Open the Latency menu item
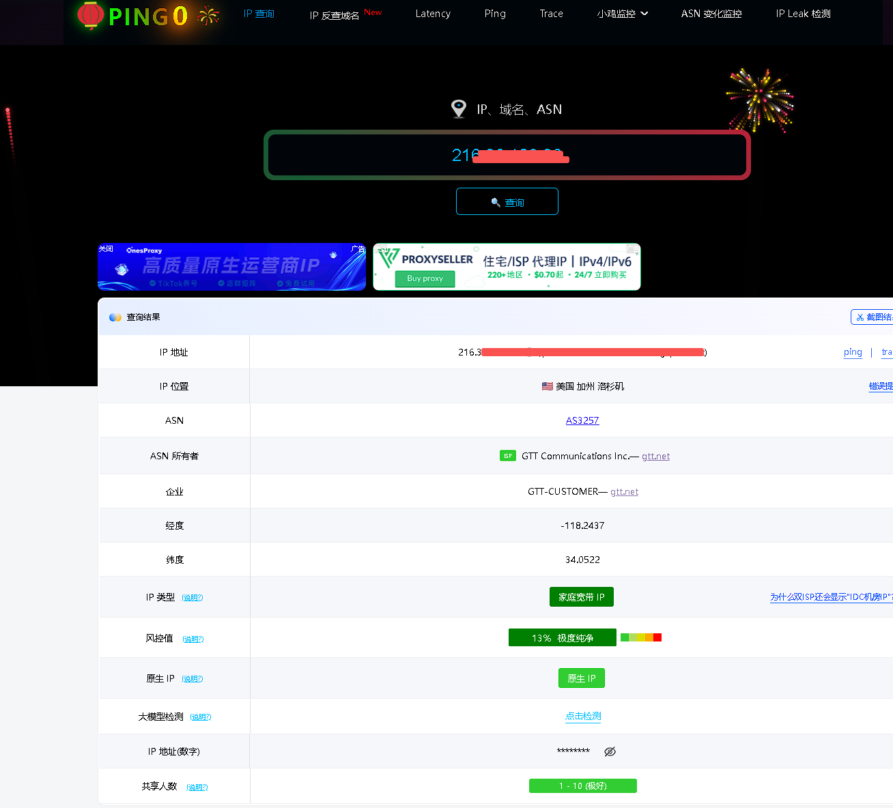 point(433,14)
